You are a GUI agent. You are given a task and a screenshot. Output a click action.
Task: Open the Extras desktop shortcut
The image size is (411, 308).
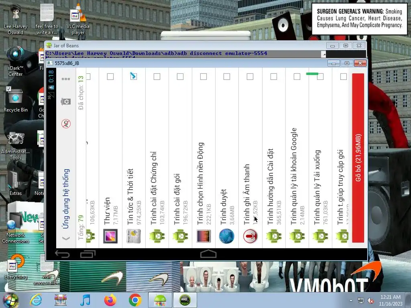(16, 183)
